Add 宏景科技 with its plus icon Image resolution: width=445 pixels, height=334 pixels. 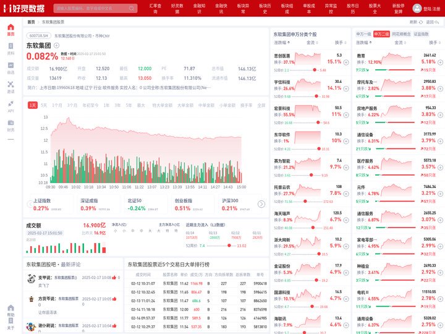346,115
